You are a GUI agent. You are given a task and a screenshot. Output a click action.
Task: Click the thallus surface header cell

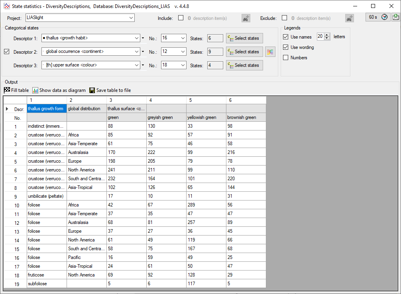[127, 109]
